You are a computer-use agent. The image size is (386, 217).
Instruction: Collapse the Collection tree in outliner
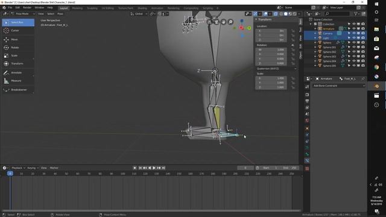click(311, 24)
